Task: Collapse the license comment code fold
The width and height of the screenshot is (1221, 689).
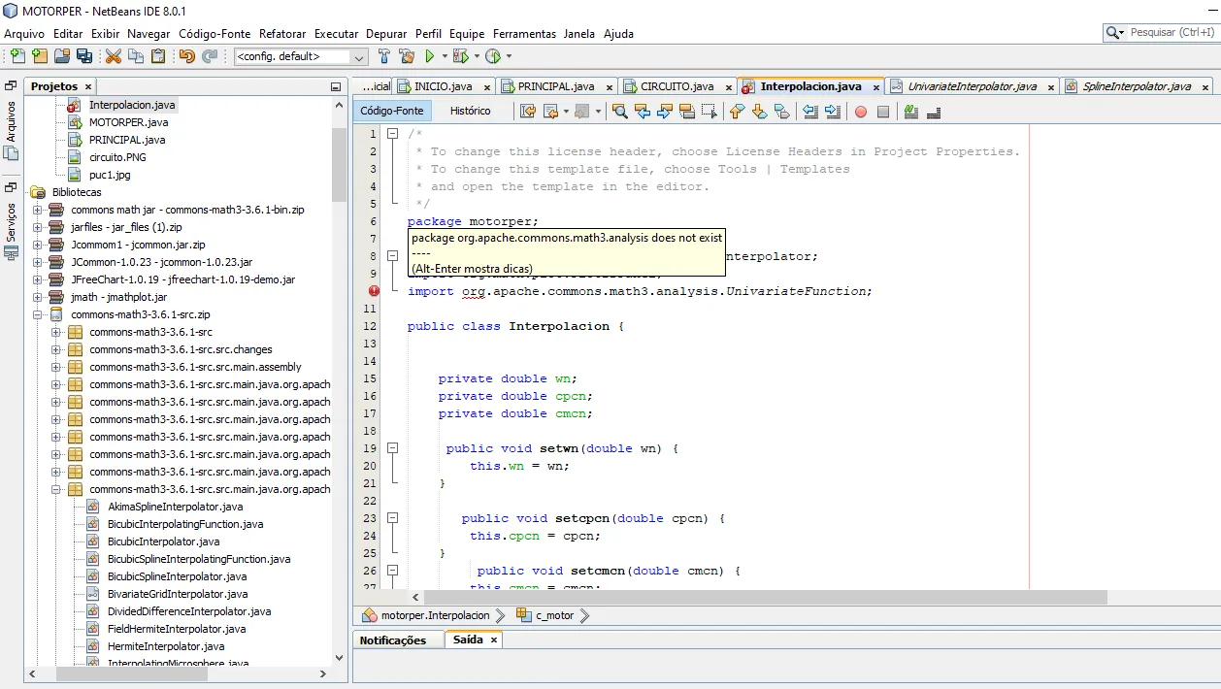Action: tap(393, 134)
